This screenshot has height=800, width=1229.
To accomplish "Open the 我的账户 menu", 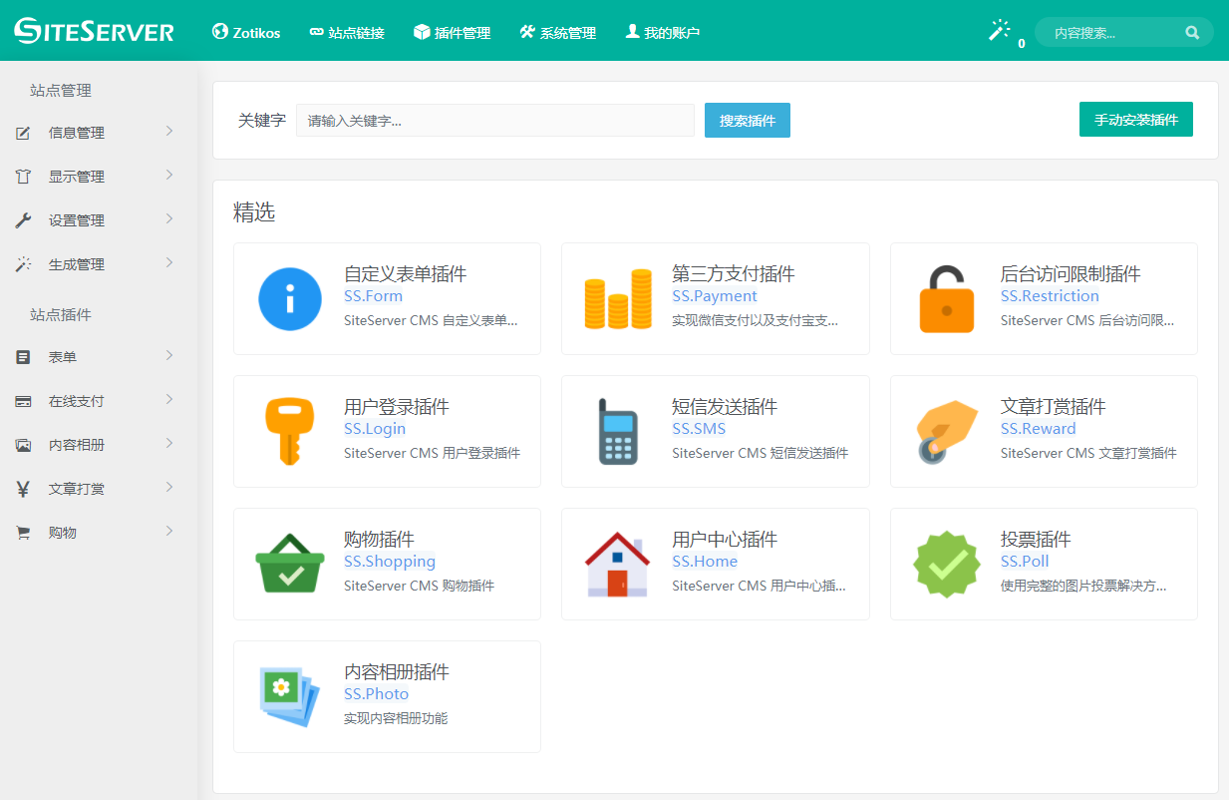I will 663,32.
